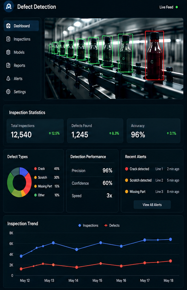Click the Live Feed label

[166, 7]
